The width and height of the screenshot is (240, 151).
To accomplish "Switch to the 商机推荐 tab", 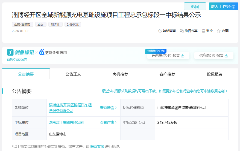I will (120, 74).
